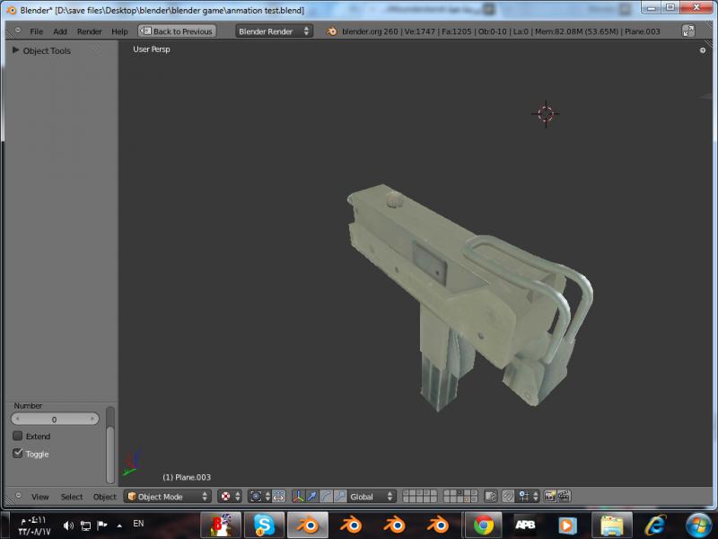The width and height of the screenshot is (718, 539).
Task: Open the Render menu
Action: [90, 31]
